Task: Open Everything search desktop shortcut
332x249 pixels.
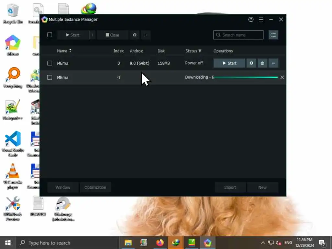Action: point(13,78)
